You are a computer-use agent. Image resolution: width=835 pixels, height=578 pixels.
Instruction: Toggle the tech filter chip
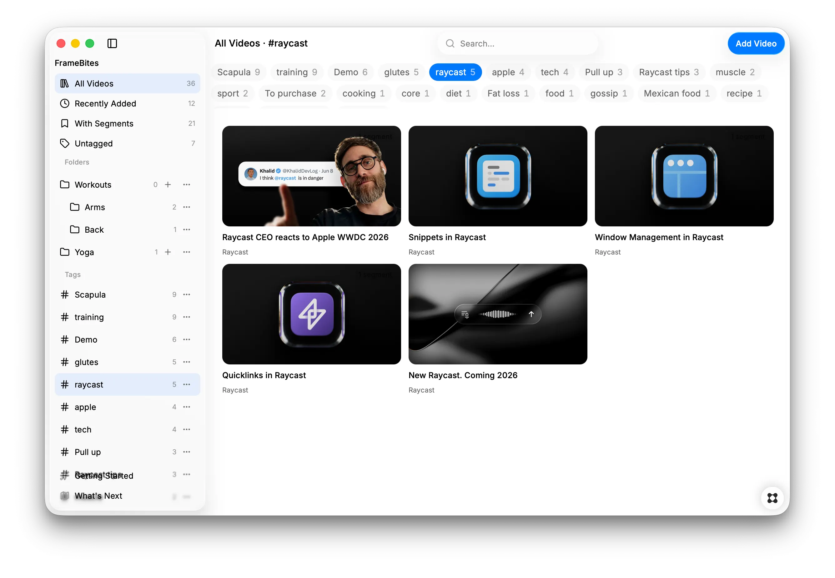(x=554, y=72)
